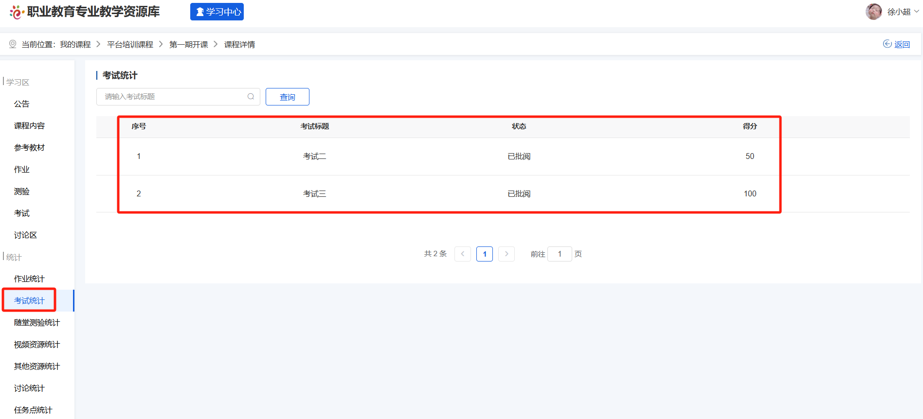Expand the 徐小超 user dropdown

[x=903, y=12]
